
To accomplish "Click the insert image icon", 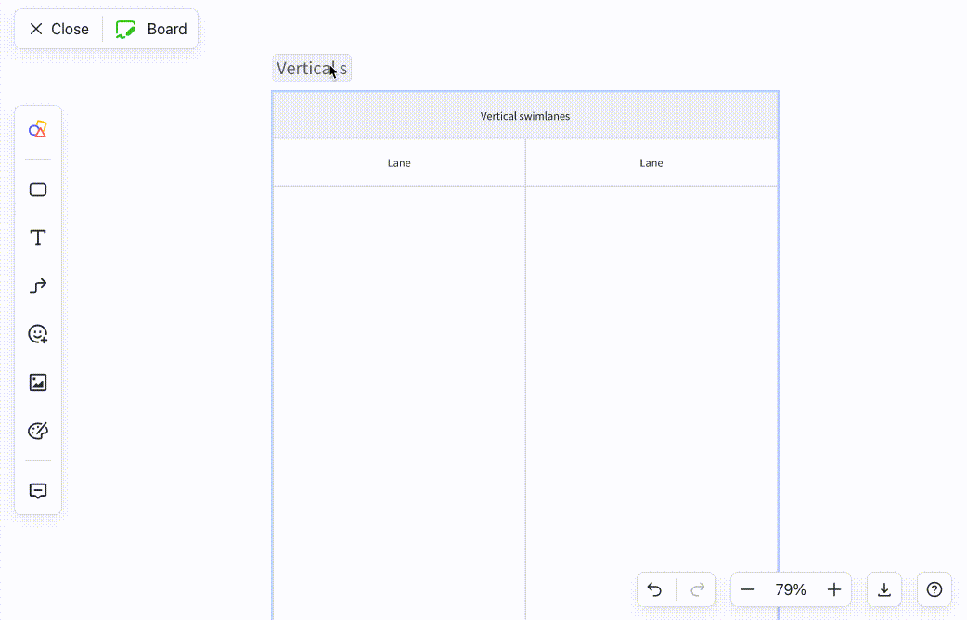I will (38, 382).
